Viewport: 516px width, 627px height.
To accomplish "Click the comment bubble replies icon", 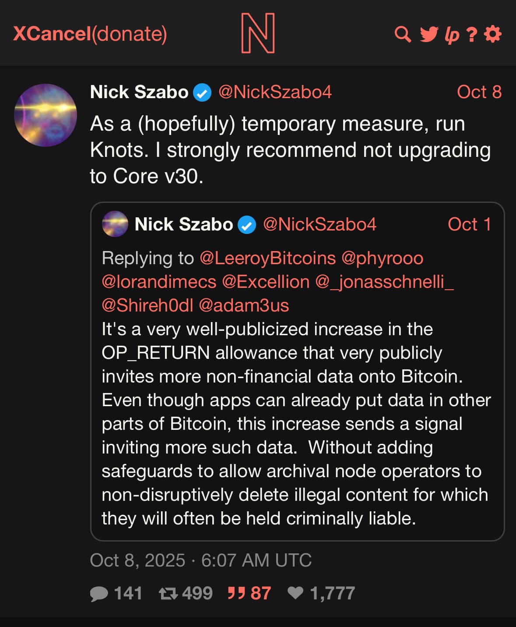I will click(x=99, y=593).
